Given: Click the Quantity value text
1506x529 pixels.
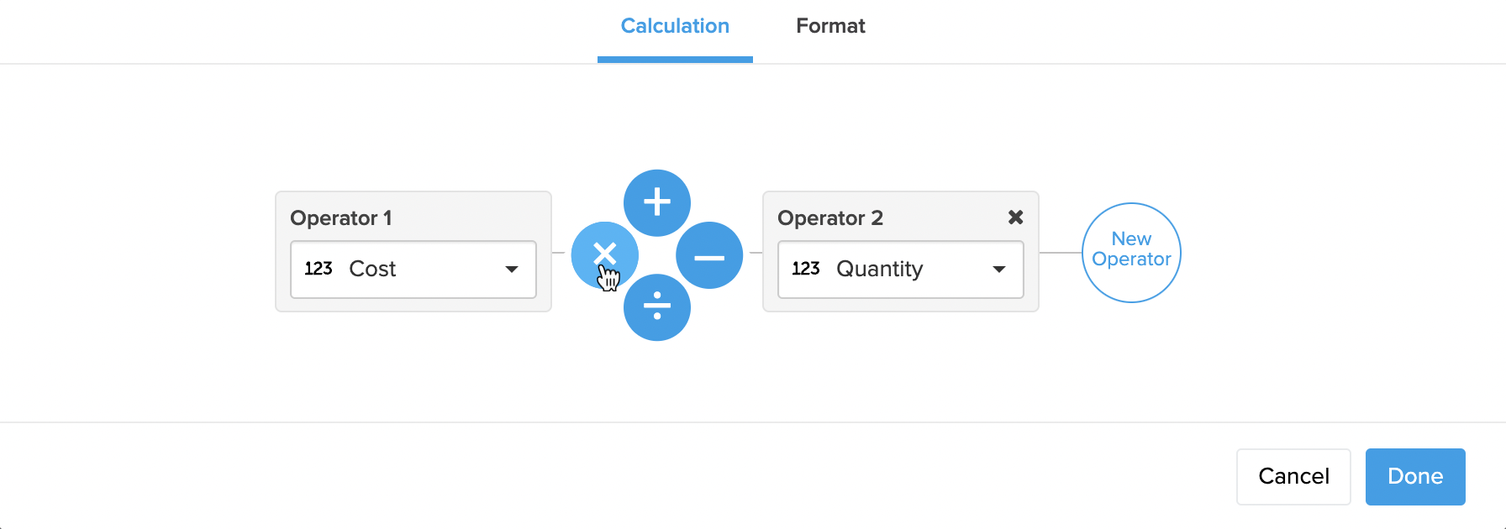Looking at the screenshot, I should (x=879, y=269).
